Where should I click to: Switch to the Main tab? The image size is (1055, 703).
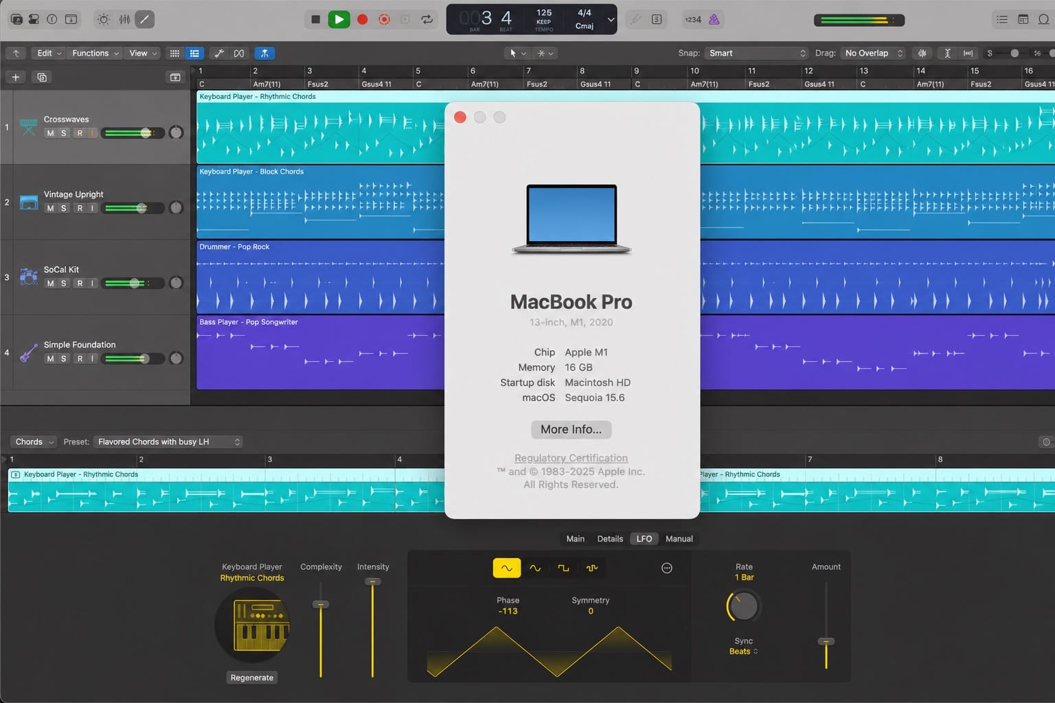pos(575,539)
